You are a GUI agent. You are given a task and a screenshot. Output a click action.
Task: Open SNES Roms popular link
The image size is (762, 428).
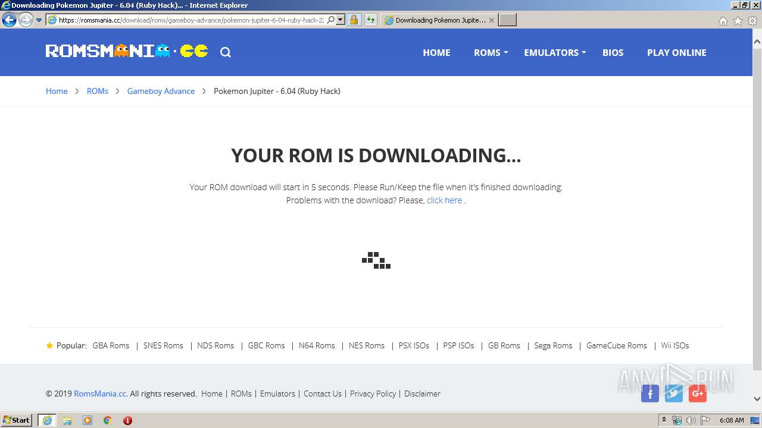(163, 345)
